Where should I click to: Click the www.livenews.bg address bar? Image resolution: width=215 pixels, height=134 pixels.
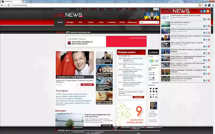coord(104,5)
